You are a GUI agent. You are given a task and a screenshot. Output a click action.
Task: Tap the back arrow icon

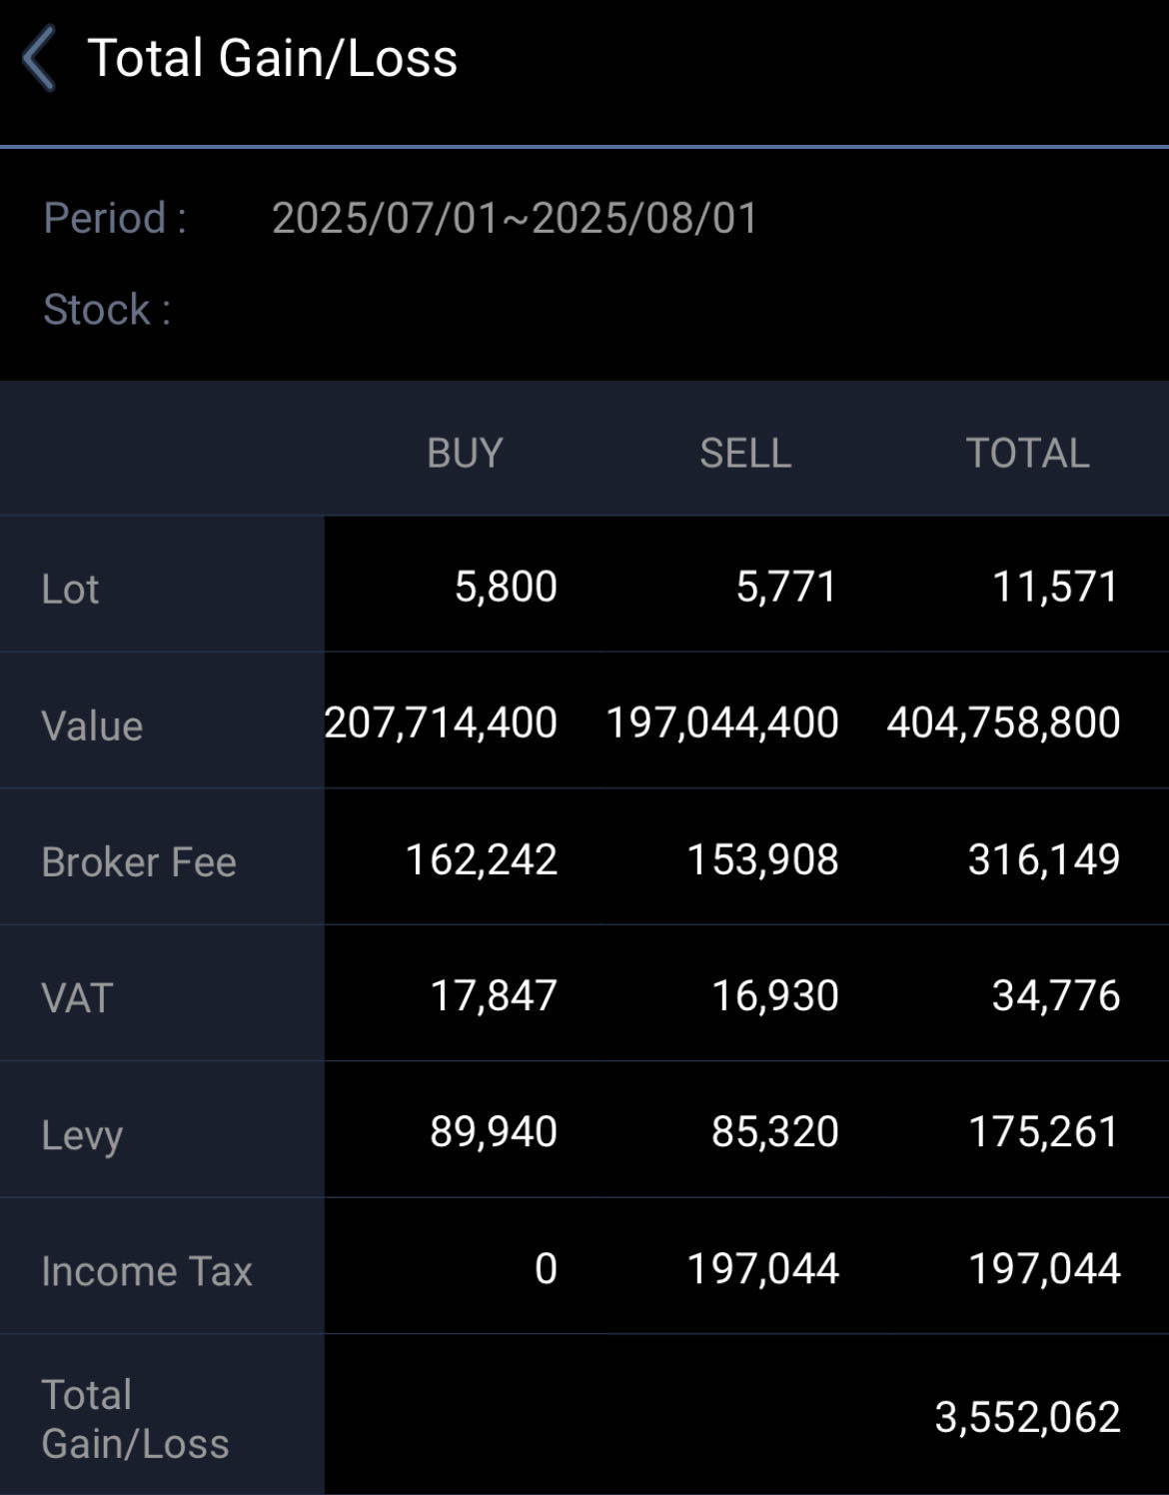click(40, 60)
